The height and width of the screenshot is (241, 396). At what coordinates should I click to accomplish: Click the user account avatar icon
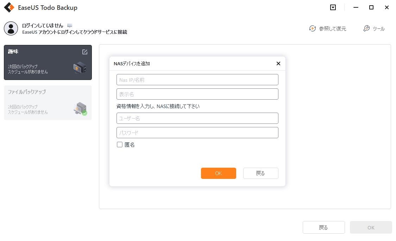click(x=11, y=28)
